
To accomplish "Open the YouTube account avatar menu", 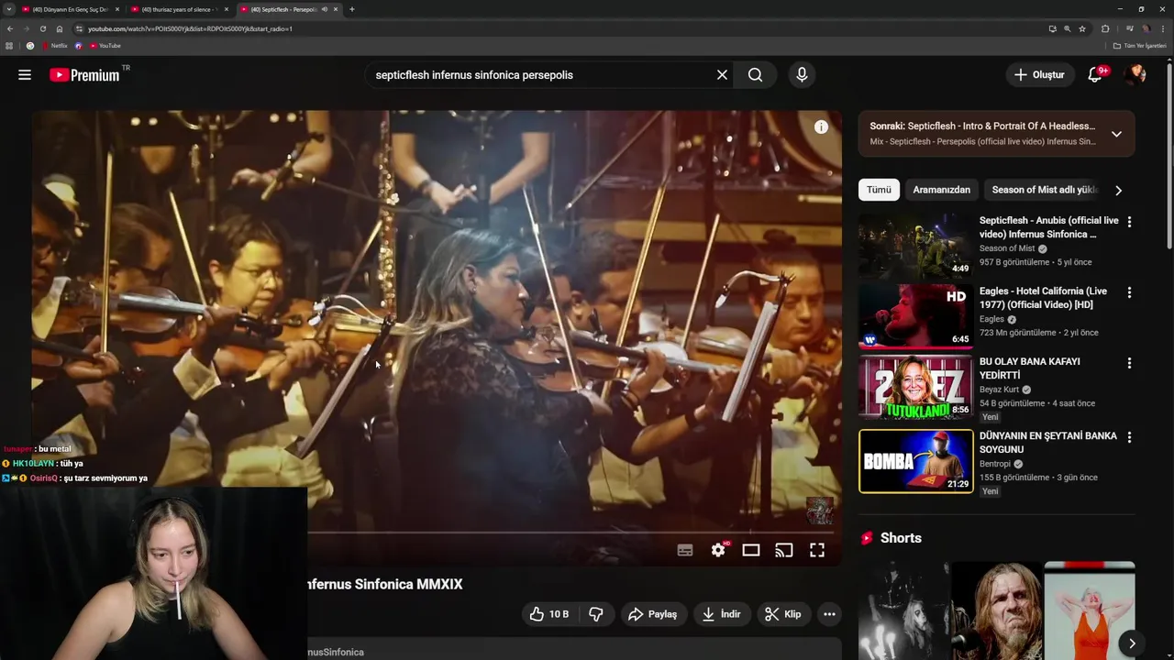I will coord(1135,75).
